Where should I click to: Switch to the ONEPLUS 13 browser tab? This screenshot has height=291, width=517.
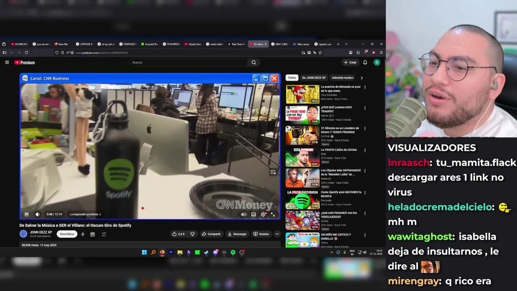tap(128, 44)
